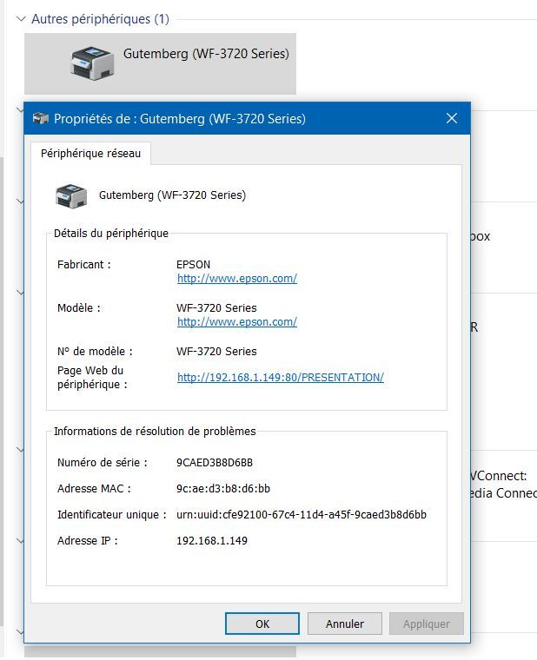Click the Gutemberg (WF-3720 Series) device label in list
This screenshot has height=660, width=537.
point(207,54)
